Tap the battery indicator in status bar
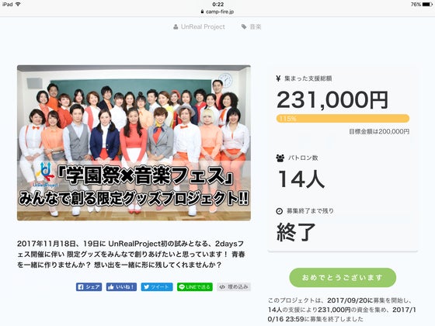This screenshot has height=326, width=435. coord(427,5)
